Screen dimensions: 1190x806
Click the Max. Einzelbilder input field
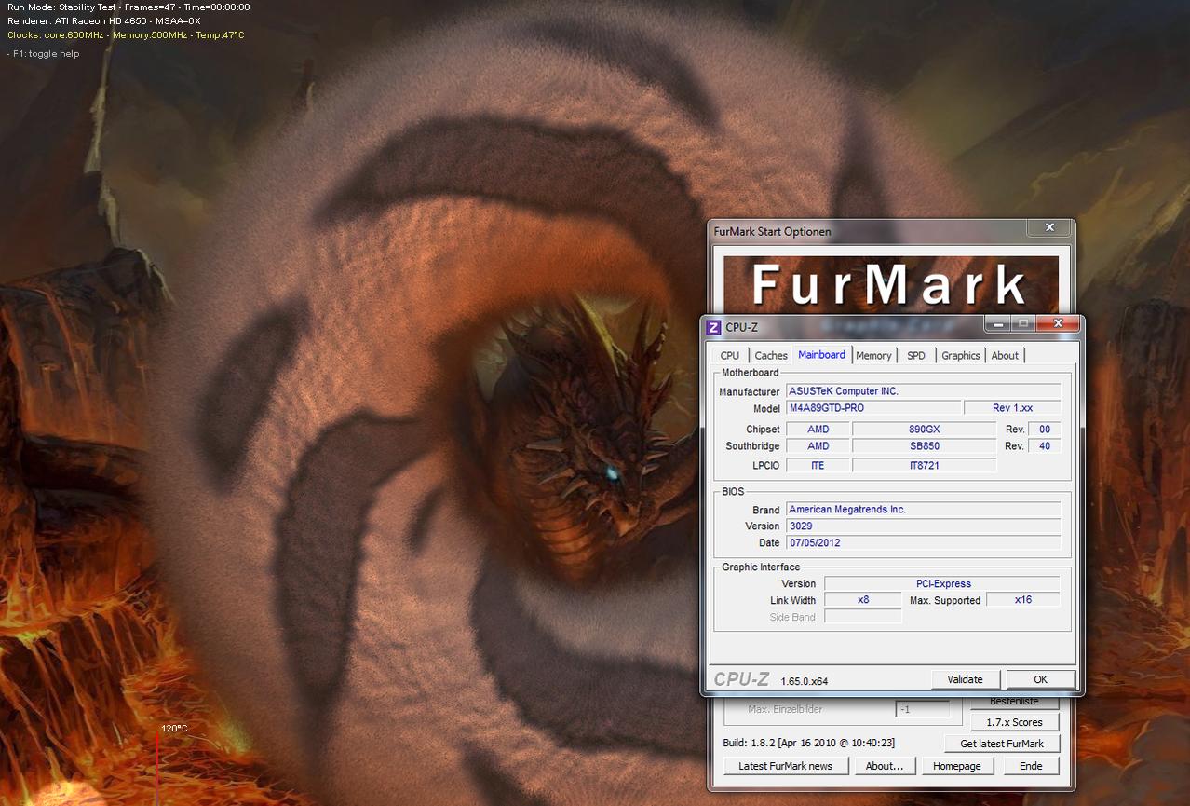[923, 709]
